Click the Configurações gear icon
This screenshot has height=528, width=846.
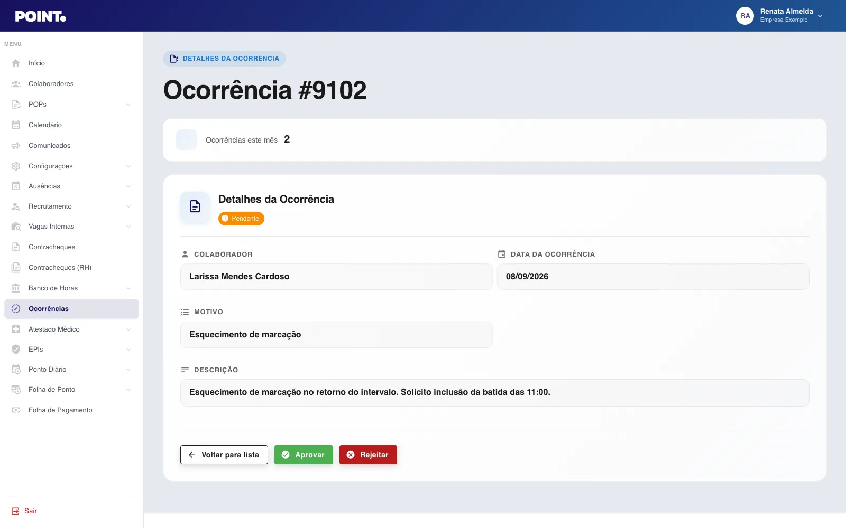click(x=16, y=166)
